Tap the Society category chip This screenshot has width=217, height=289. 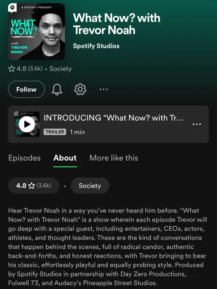pyautogui.click(x=90, y=186)
